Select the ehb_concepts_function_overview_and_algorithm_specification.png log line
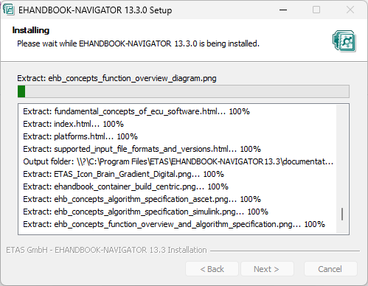 (174, 224)
